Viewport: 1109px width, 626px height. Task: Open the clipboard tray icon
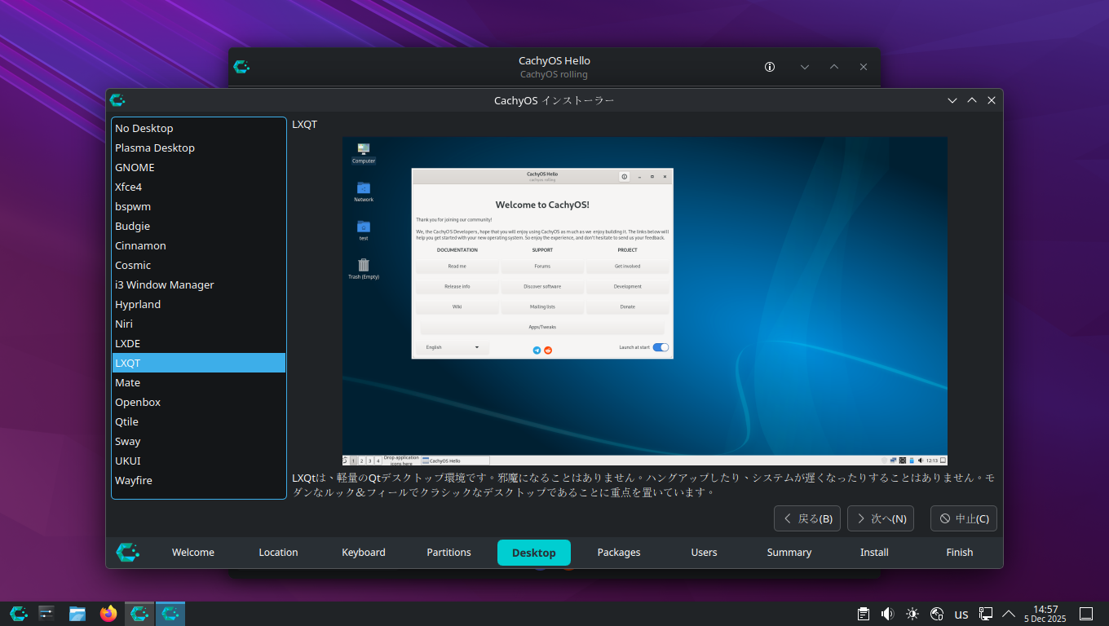pyautogui.click(x=864, y=614)
